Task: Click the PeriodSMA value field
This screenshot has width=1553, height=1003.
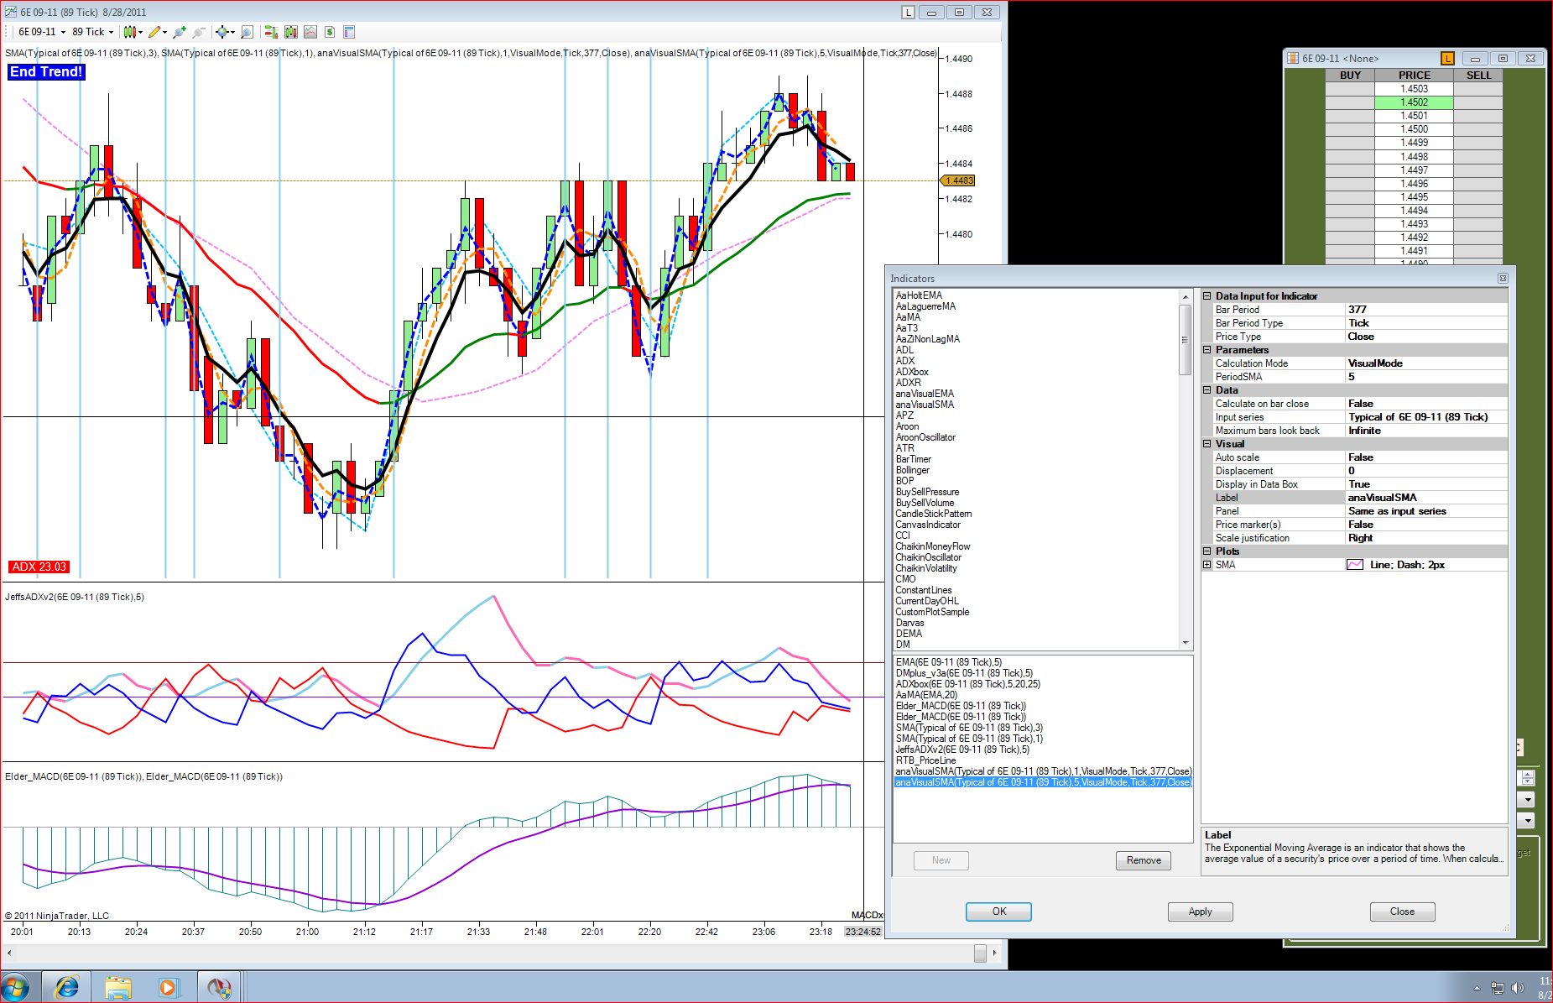Action: click(1425, 377)
